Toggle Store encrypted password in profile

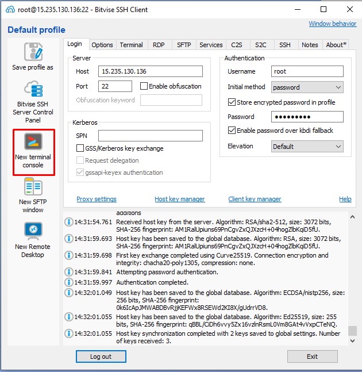click(x=232, y=102)
